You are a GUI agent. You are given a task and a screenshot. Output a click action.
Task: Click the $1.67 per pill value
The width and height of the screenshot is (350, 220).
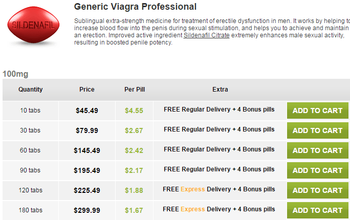(x=134, y=210)
